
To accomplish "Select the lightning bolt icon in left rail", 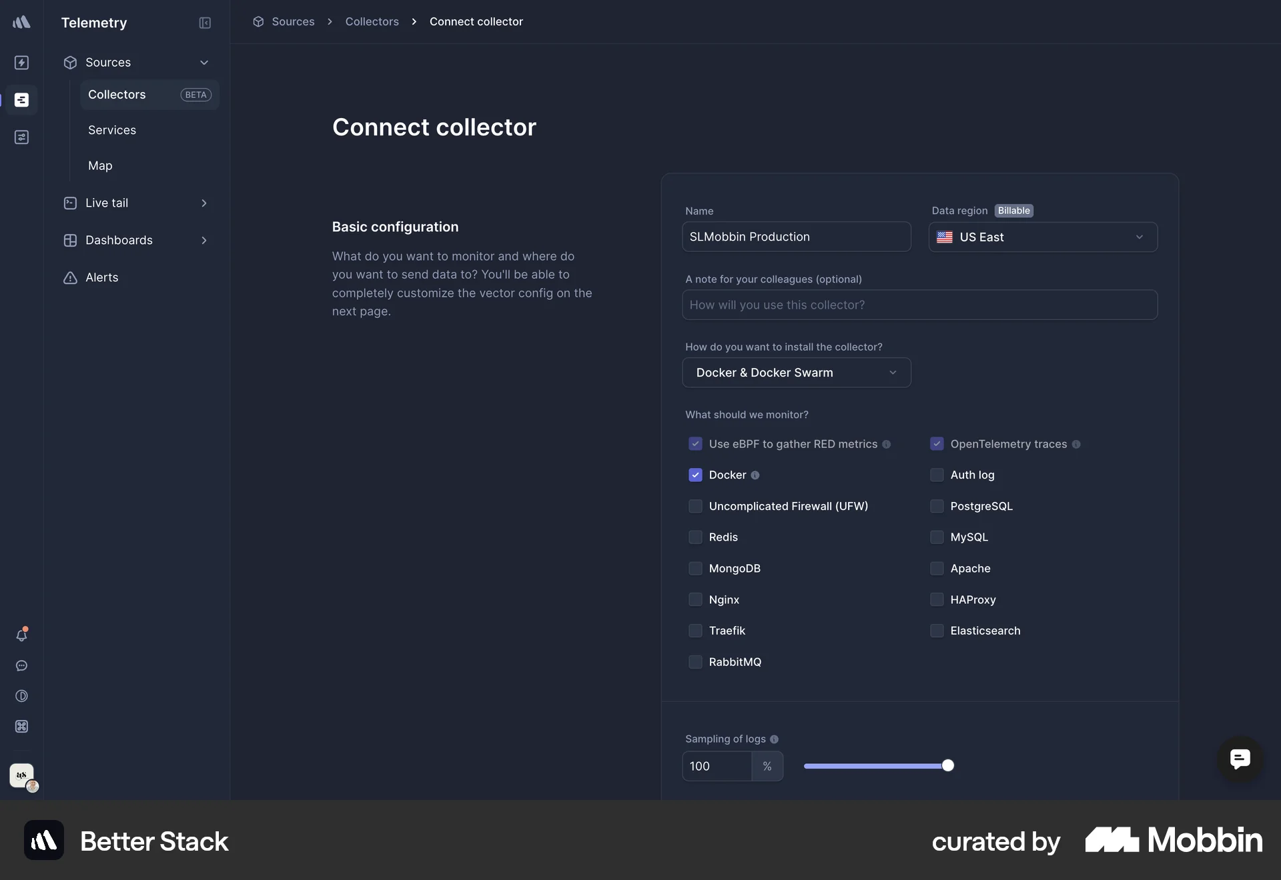I will click(22, 63).
